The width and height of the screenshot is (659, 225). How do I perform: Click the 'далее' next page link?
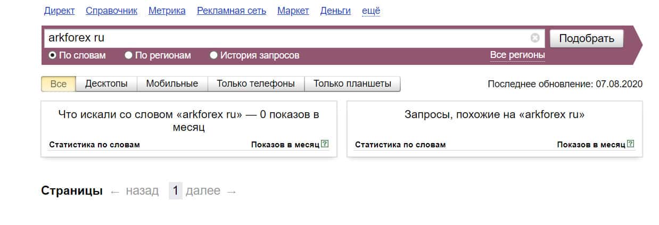(x=203, y=191)
